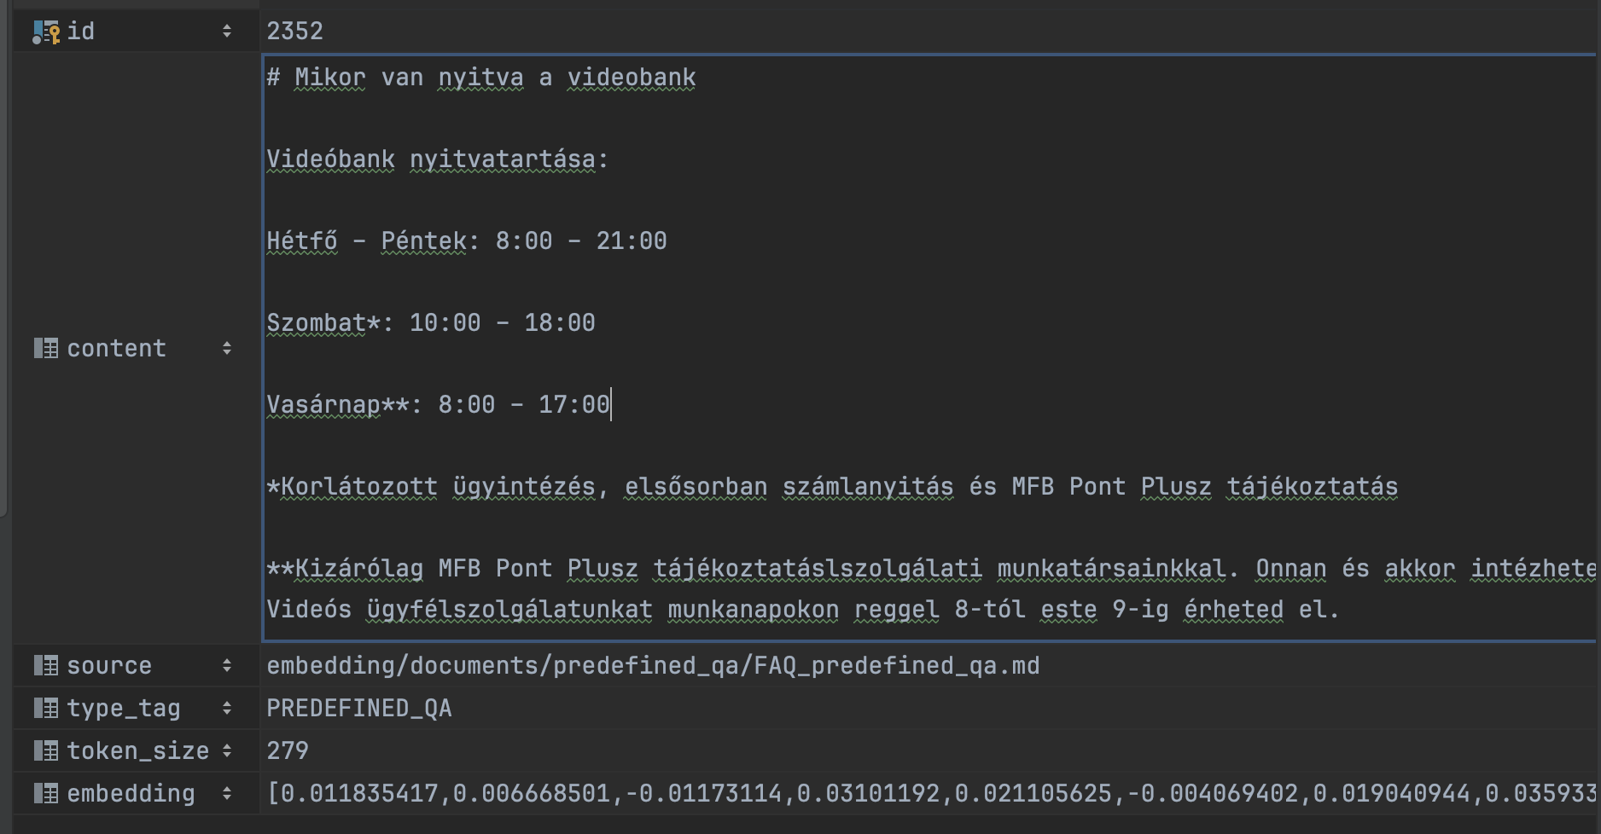1601x834 pixels.
Task: Click the embedding column table icon
Action: [46, 793]
